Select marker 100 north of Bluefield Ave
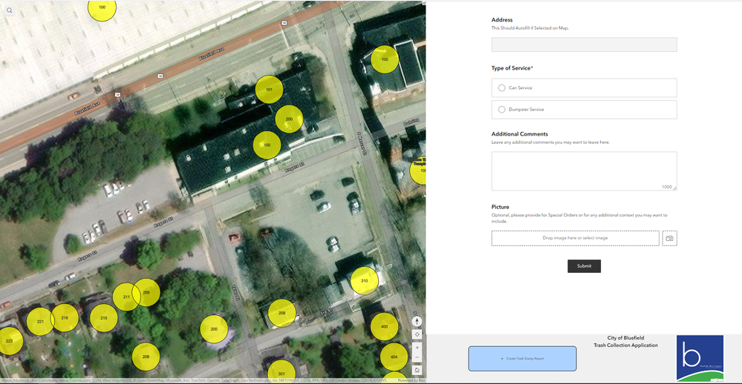 [x=102, y=8]
